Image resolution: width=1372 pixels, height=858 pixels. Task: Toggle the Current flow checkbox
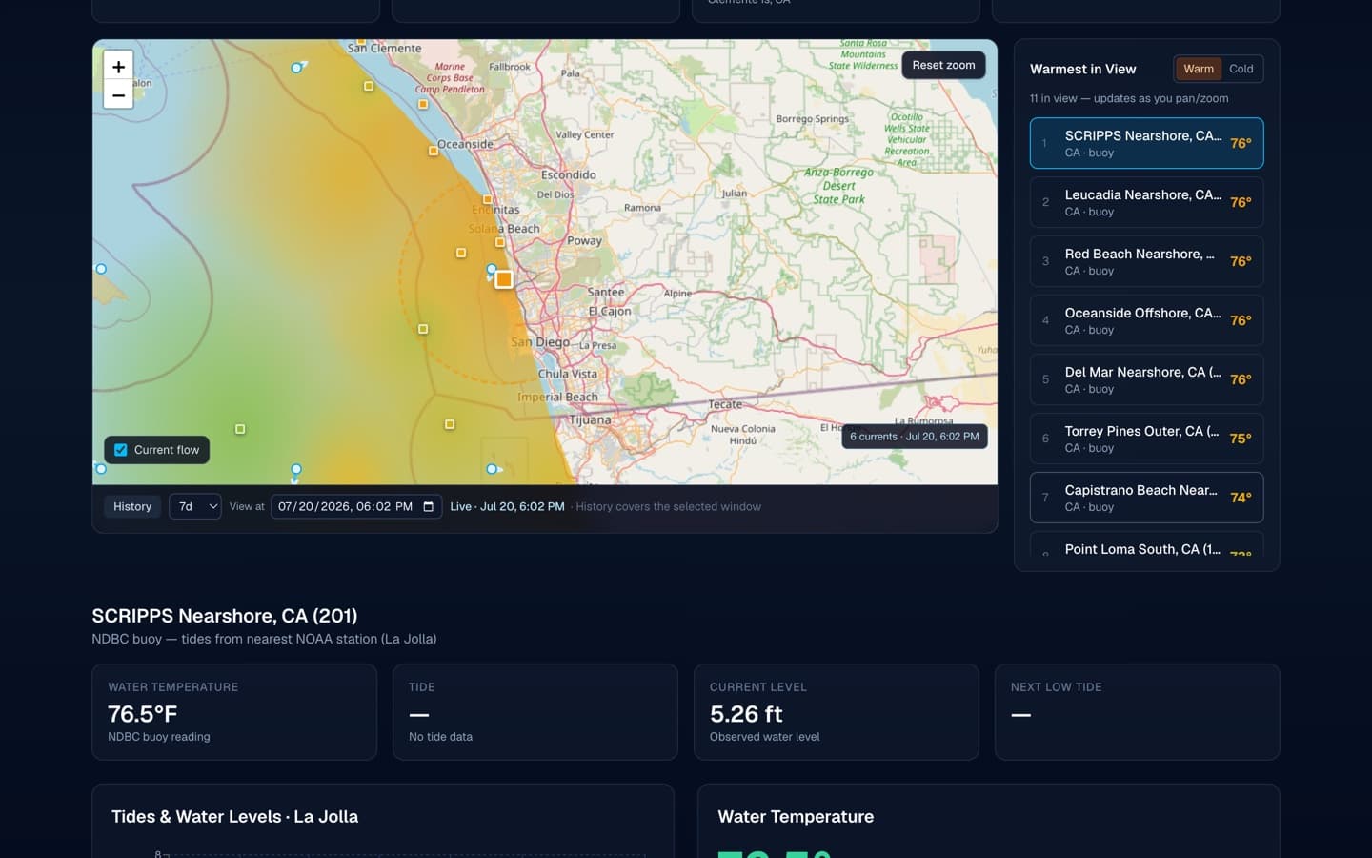(x=121, y=450)
